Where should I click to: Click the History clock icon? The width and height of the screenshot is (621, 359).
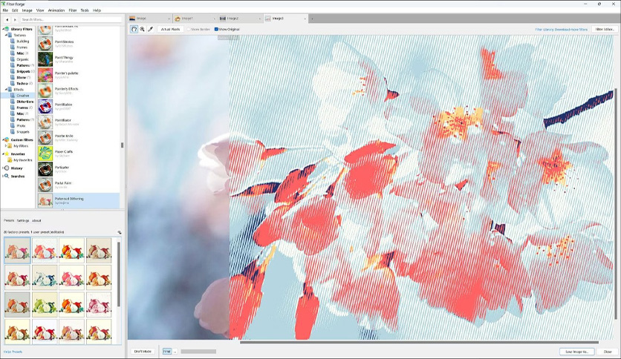[x=7, y=168]
